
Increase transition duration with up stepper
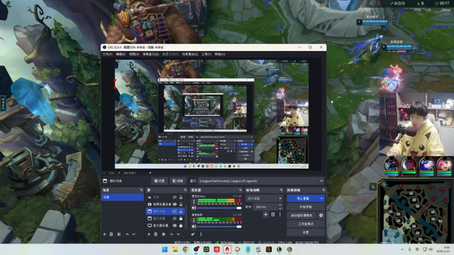(x=280, y=205)
